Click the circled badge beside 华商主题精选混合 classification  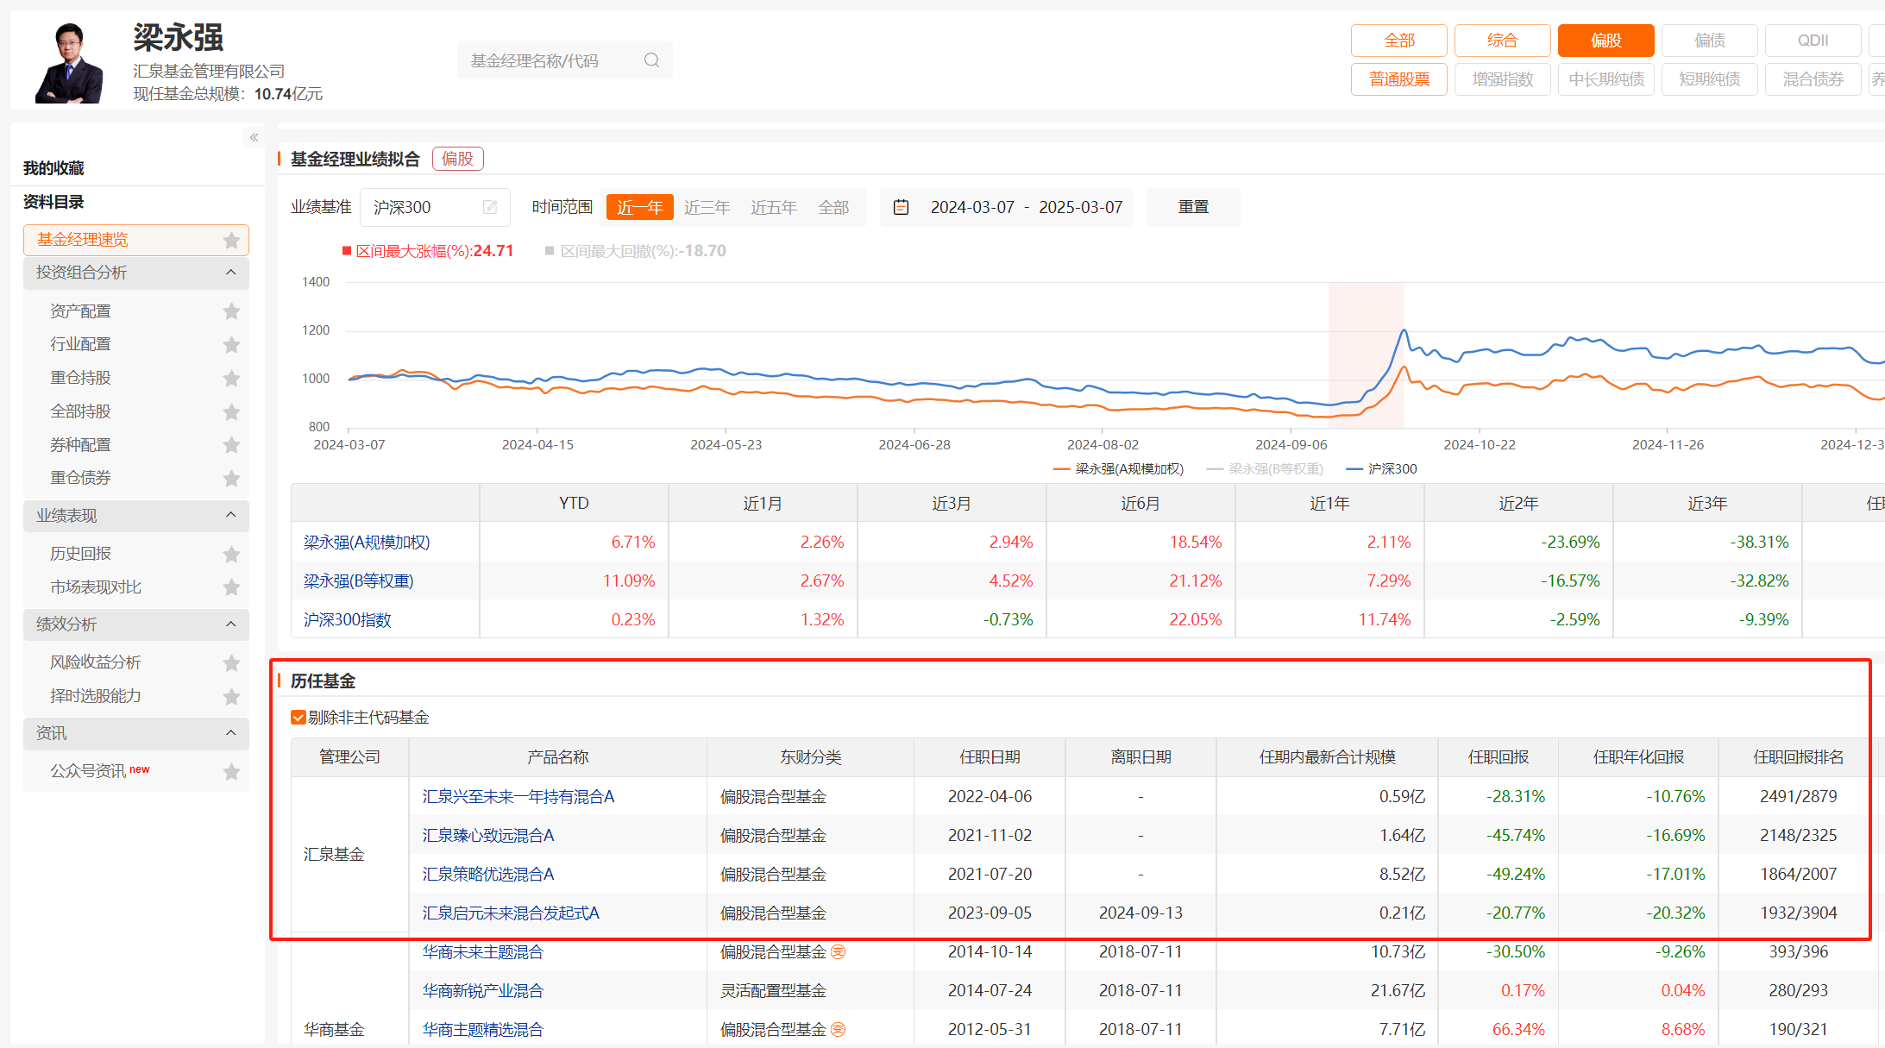point(839,1029)
